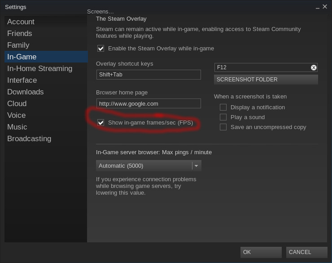Open the Music settings section
The image size is (332, 263).
46,127
